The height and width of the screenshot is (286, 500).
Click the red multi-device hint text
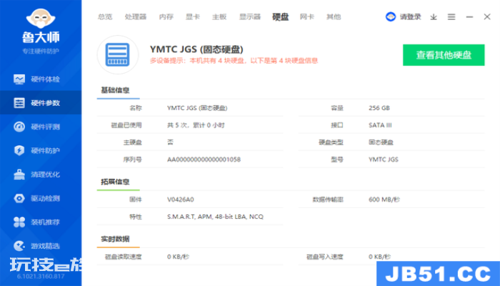[x=234, y=61]
